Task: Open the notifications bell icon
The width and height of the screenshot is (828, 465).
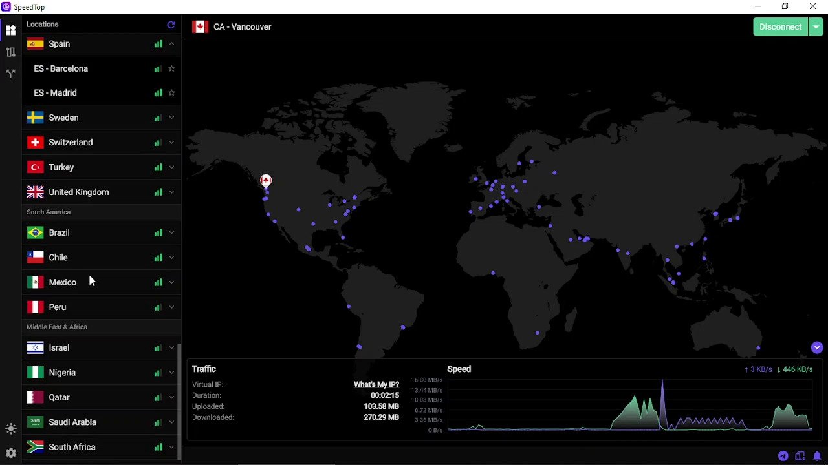Action: [x=817, y=456]
